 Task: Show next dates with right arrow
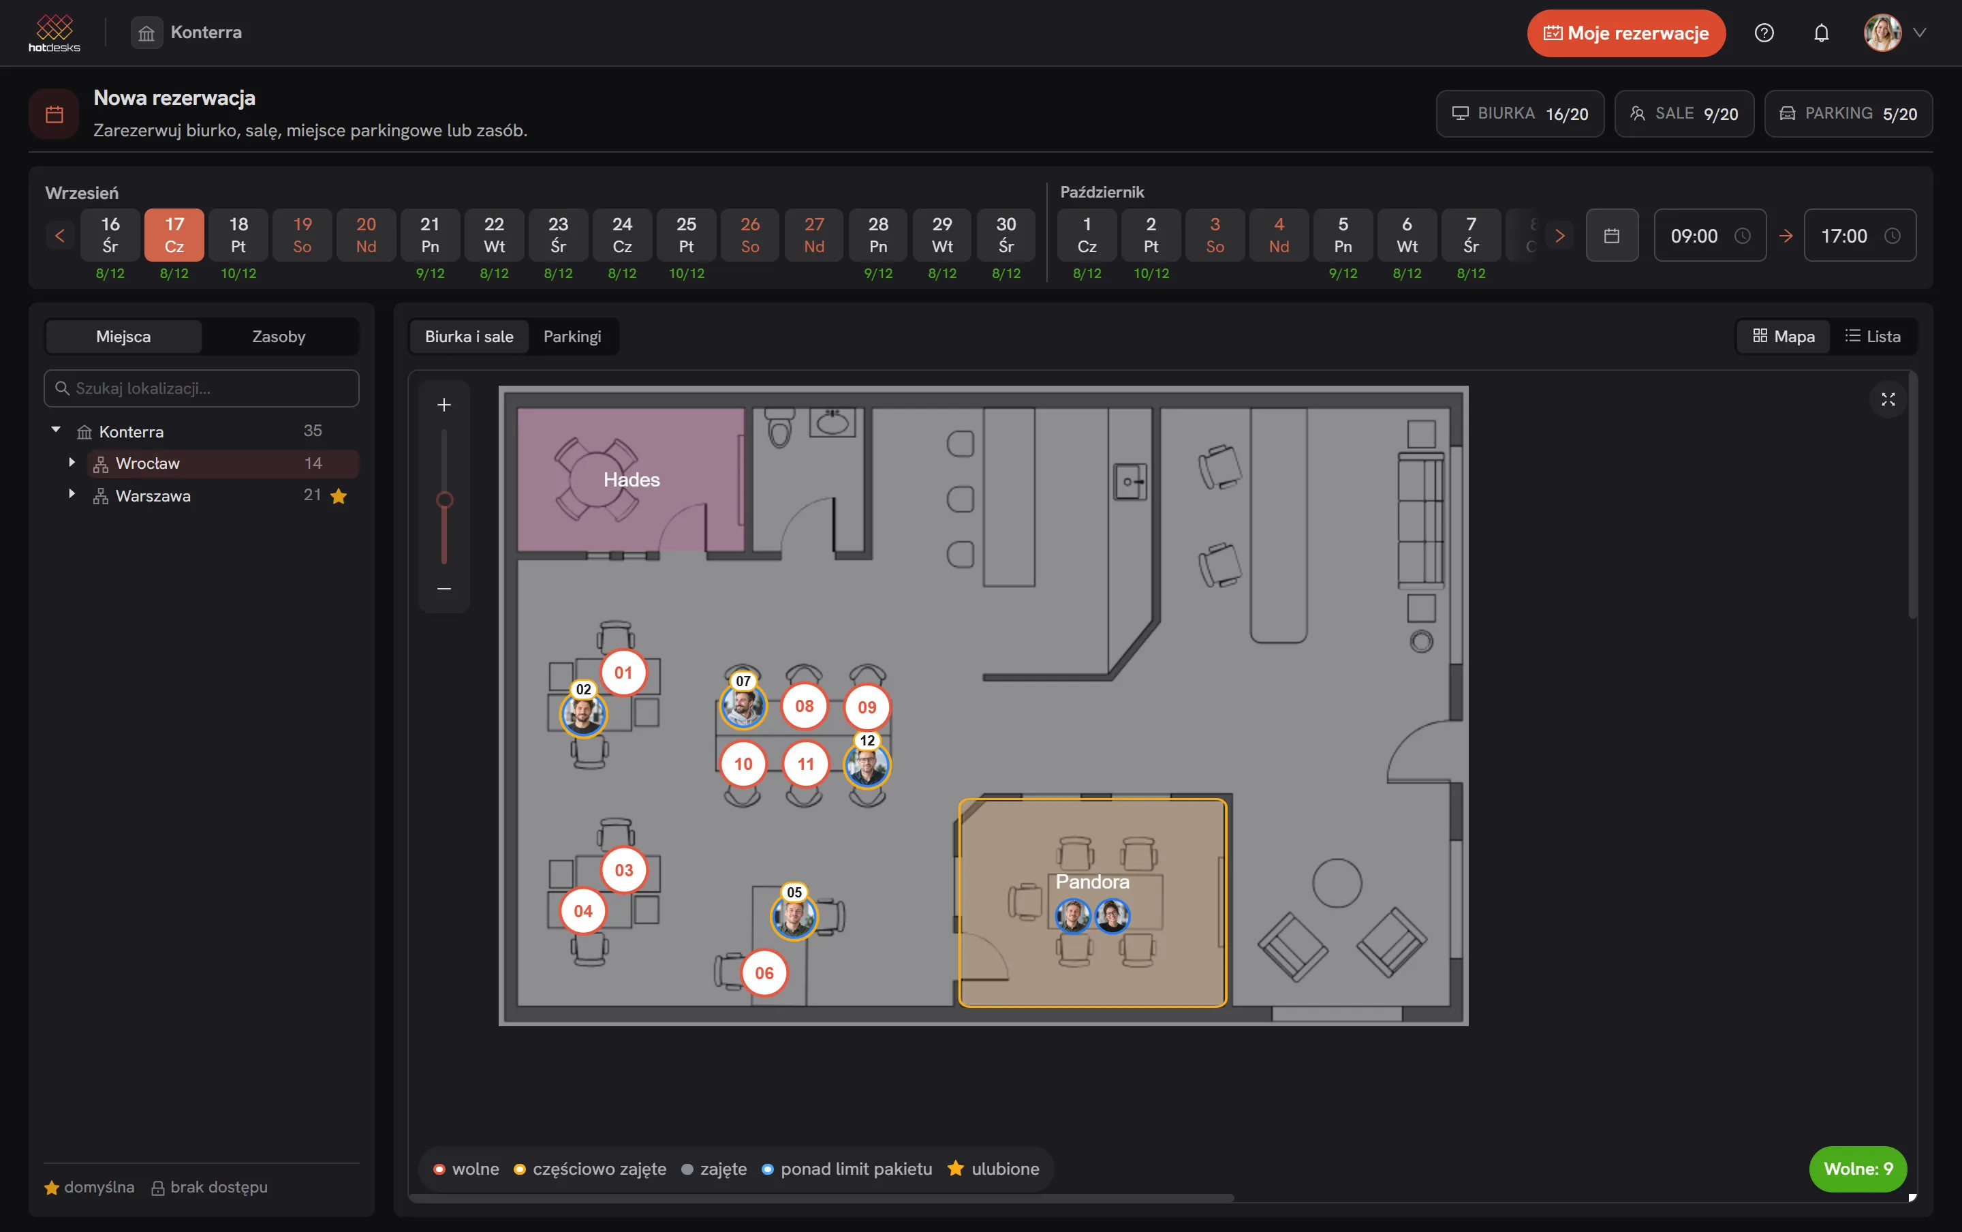(x=1559, y=236)
